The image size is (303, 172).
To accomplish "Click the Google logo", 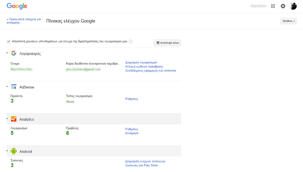I will (x=17, y=6).
